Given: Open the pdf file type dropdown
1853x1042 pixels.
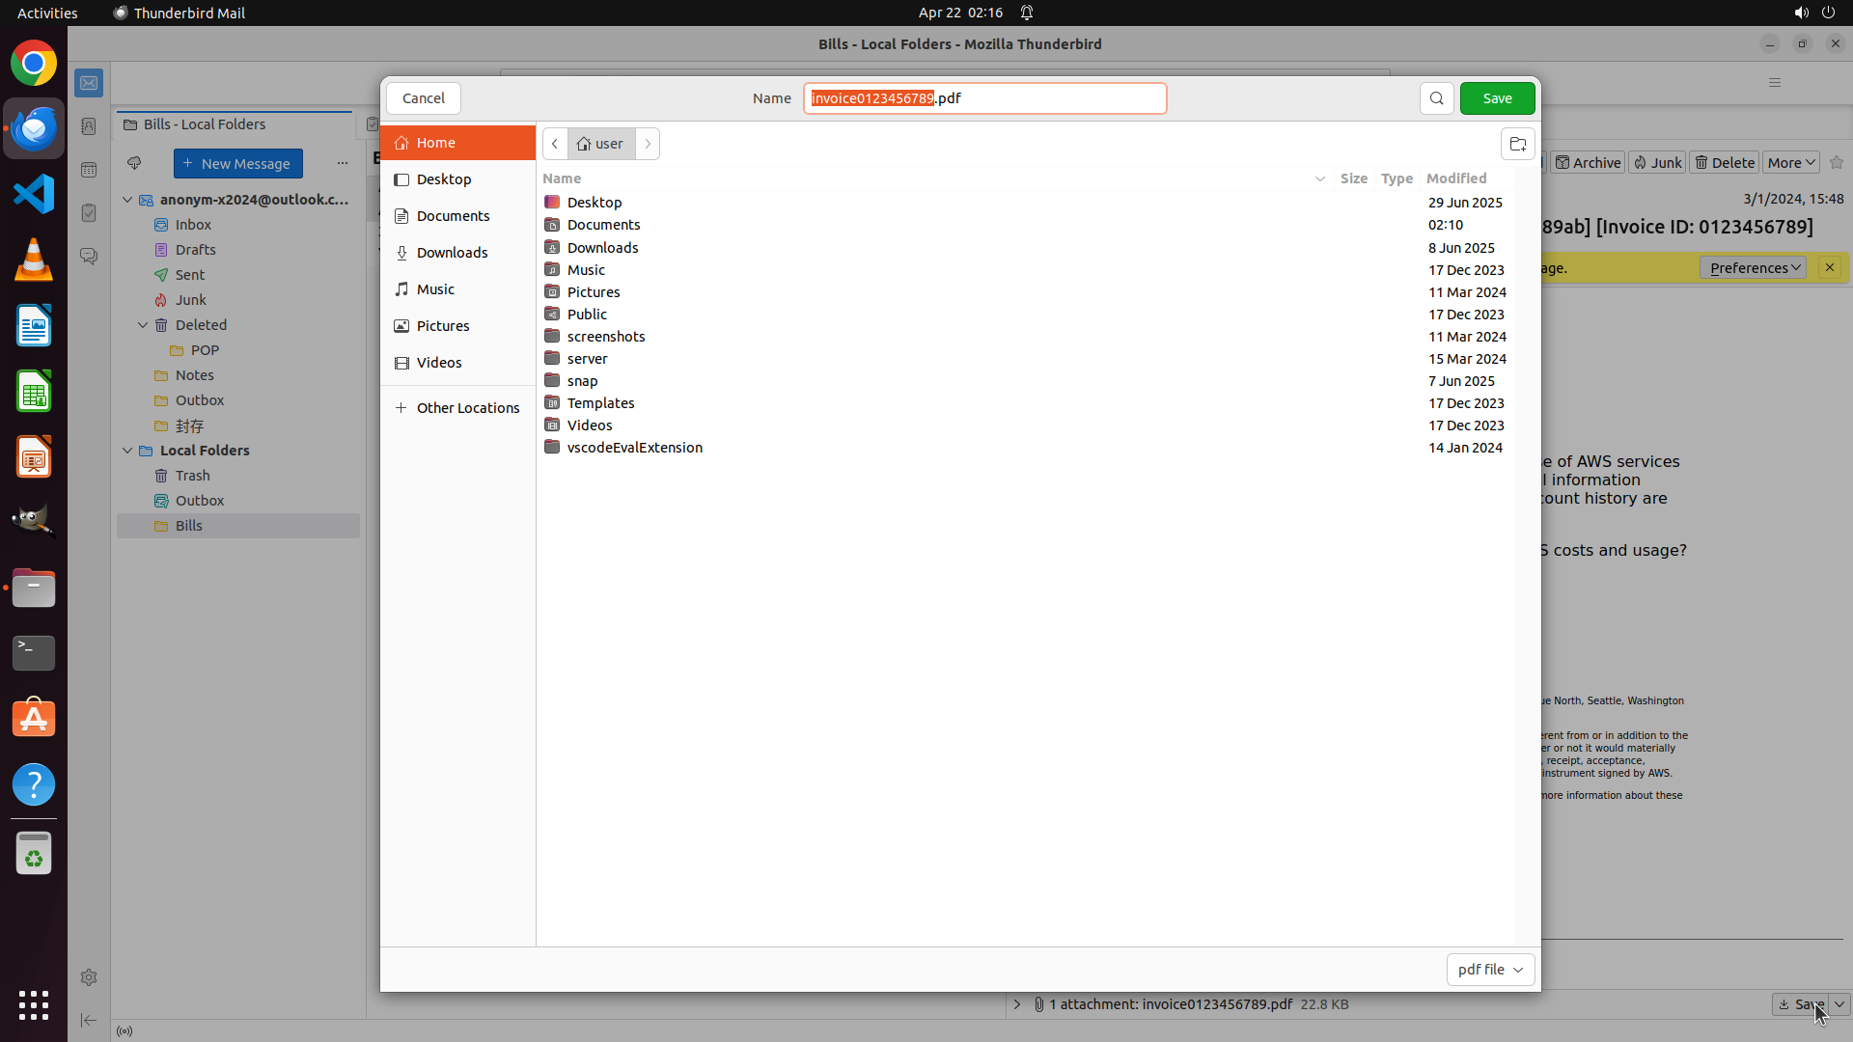Looking at the screenshot, I should pyautogui.click(x=1489, y=970).
